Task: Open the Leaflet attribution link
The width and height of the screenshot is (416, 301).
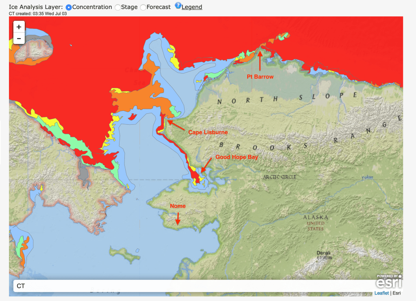Action: point(381,293)
